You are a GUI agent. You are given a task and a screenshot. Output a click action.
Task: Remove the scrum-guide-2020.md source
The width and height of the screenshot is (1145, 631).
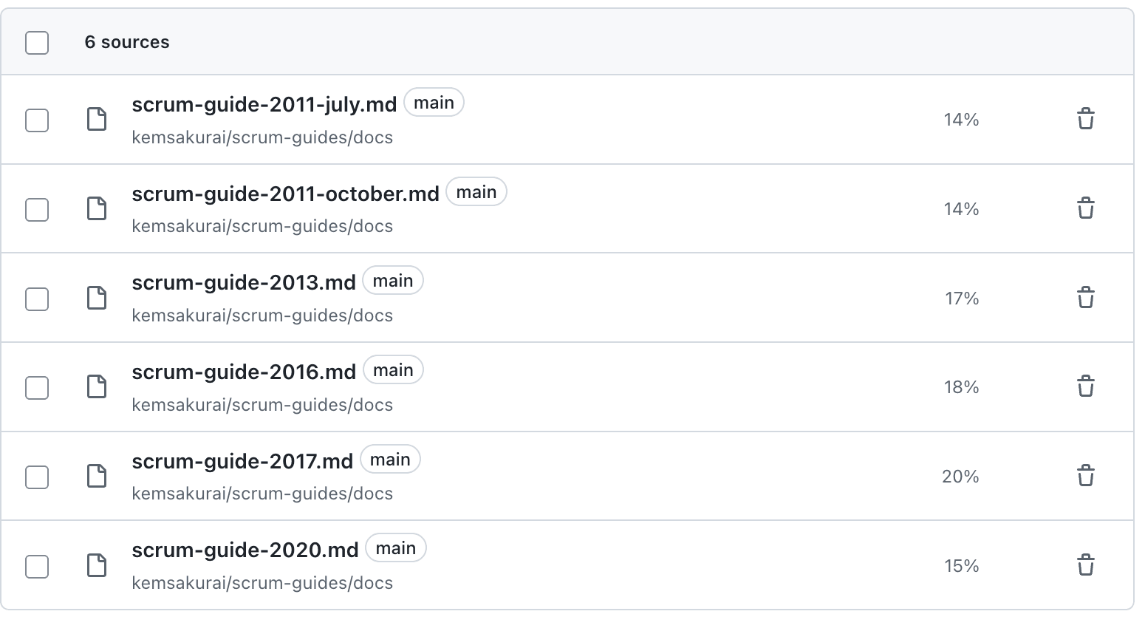(1086, 565)
